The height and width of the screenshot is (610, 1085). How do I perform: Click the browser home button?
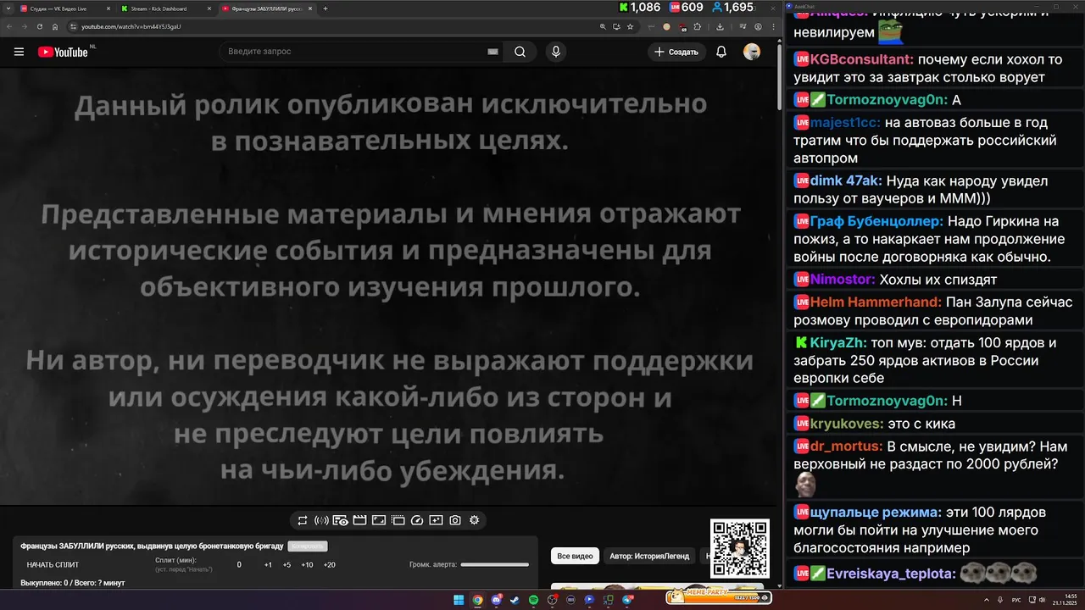pyautogui.click(x=55, y=27)
